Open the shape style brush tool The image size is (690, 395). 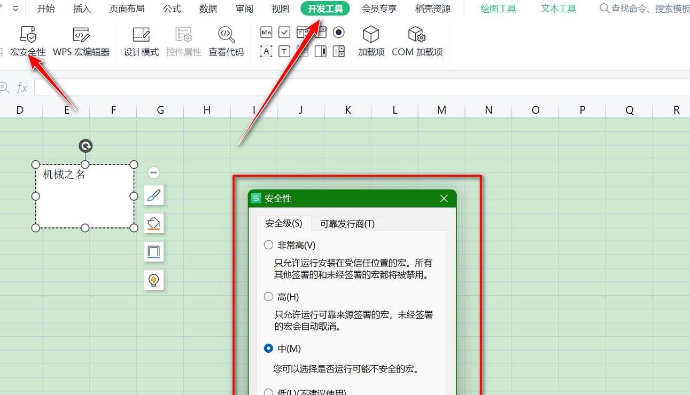coord(154,195)
